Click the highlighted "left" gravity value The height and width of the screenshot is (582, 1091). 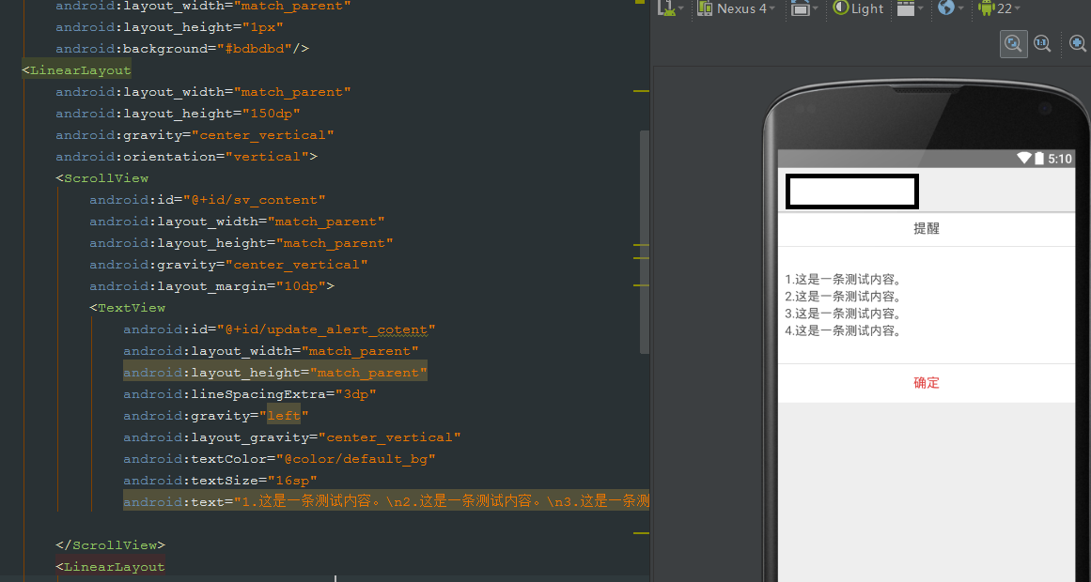284,416
